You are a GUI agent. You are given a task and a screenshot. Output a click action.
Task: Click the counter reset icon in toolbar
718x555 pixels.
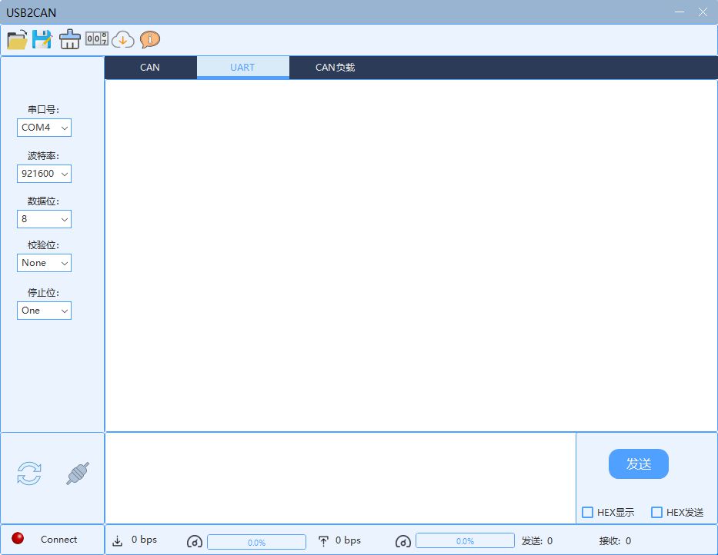click(96, 38)
